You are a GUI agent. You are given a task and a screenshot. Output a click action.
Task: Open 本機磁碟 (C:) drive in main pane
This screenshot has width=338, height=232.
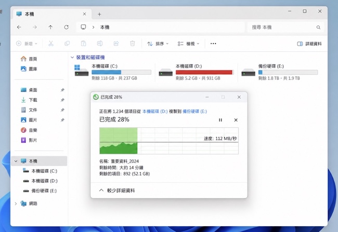pyautogui.click(x=112, y=72)
